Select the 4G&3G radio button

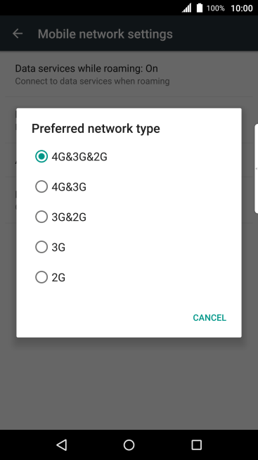click(x=41, y=186)
